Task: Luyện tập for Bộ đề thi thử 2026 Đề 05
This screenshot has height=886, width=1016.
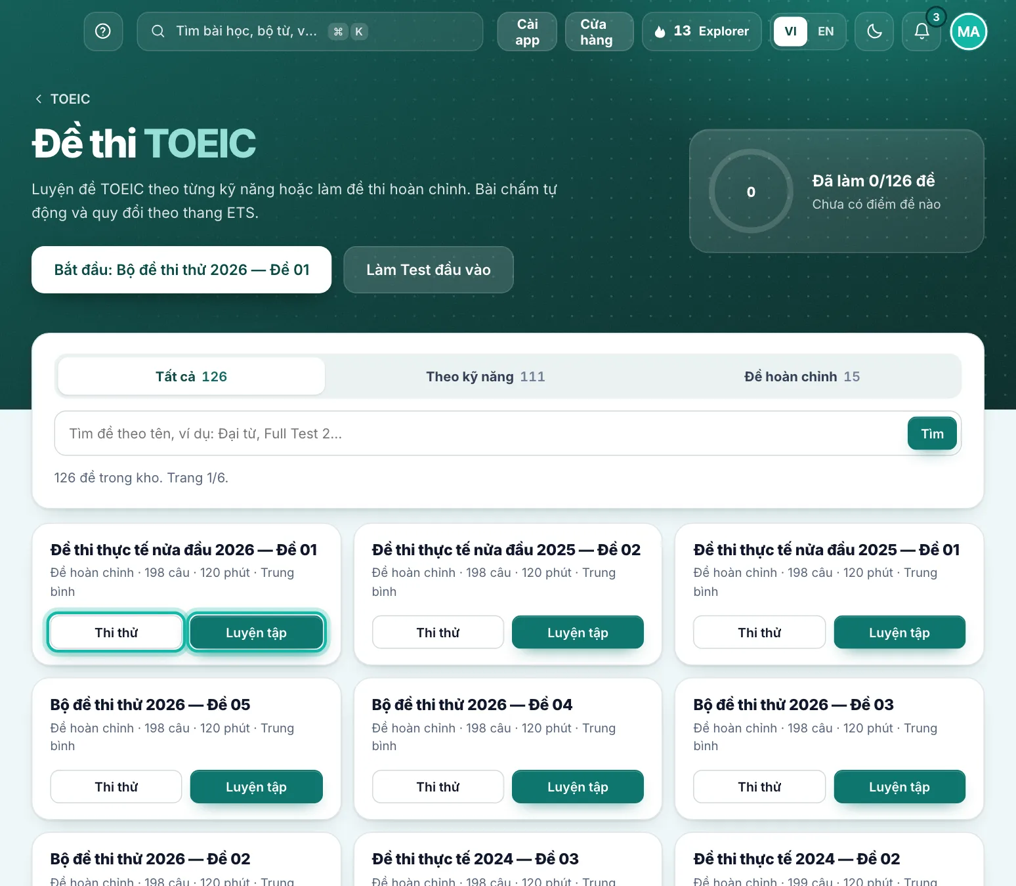Action: coord(256,787)
